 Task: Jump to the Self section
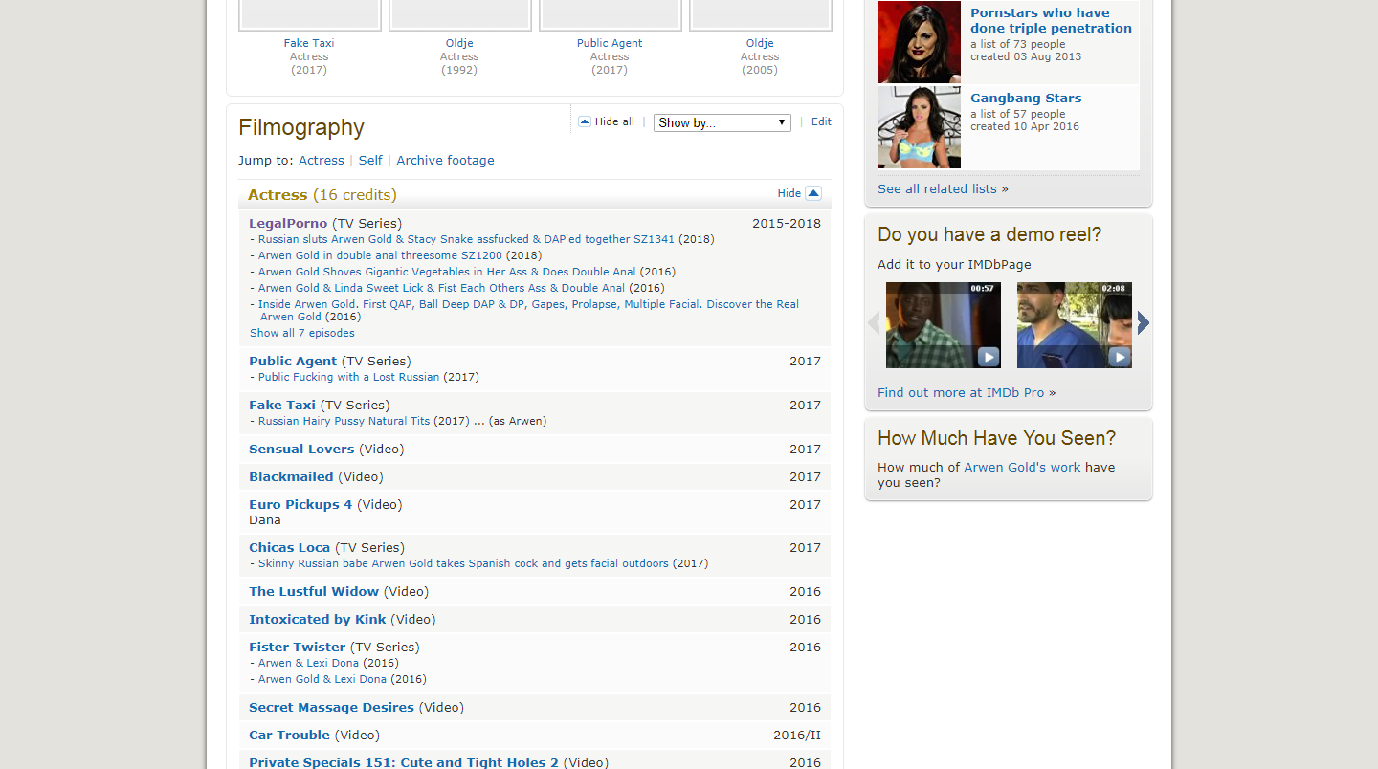370,161
